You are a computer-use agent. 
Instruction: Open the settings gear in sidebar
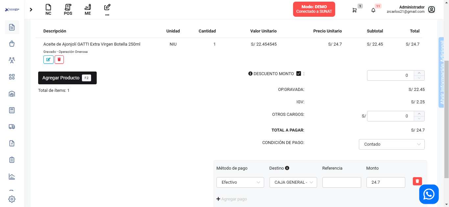(x=12, y=199)
